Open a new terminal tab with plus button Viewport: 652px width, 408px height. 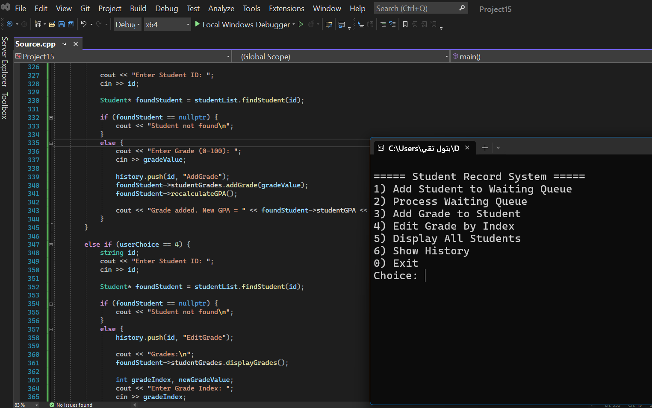pyautogui.click(x=485, y=148)
